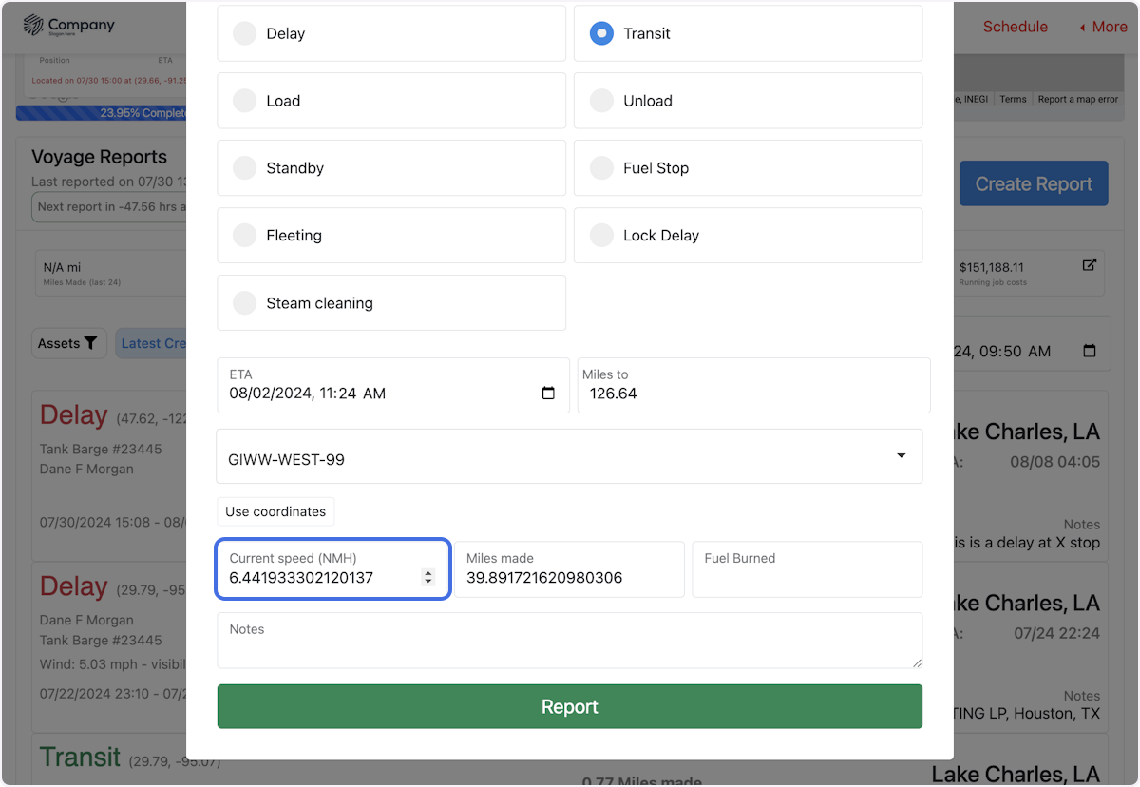The width and height of the screenshot is (1140, 787).
Task: Expand the More menu
Action: point(1102,27)
